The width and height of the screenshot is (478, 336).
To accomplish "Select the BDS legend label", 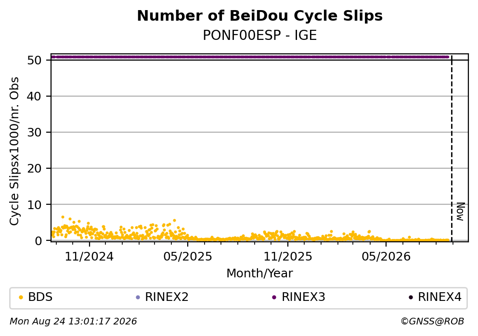I will click(x=40, y=297).
